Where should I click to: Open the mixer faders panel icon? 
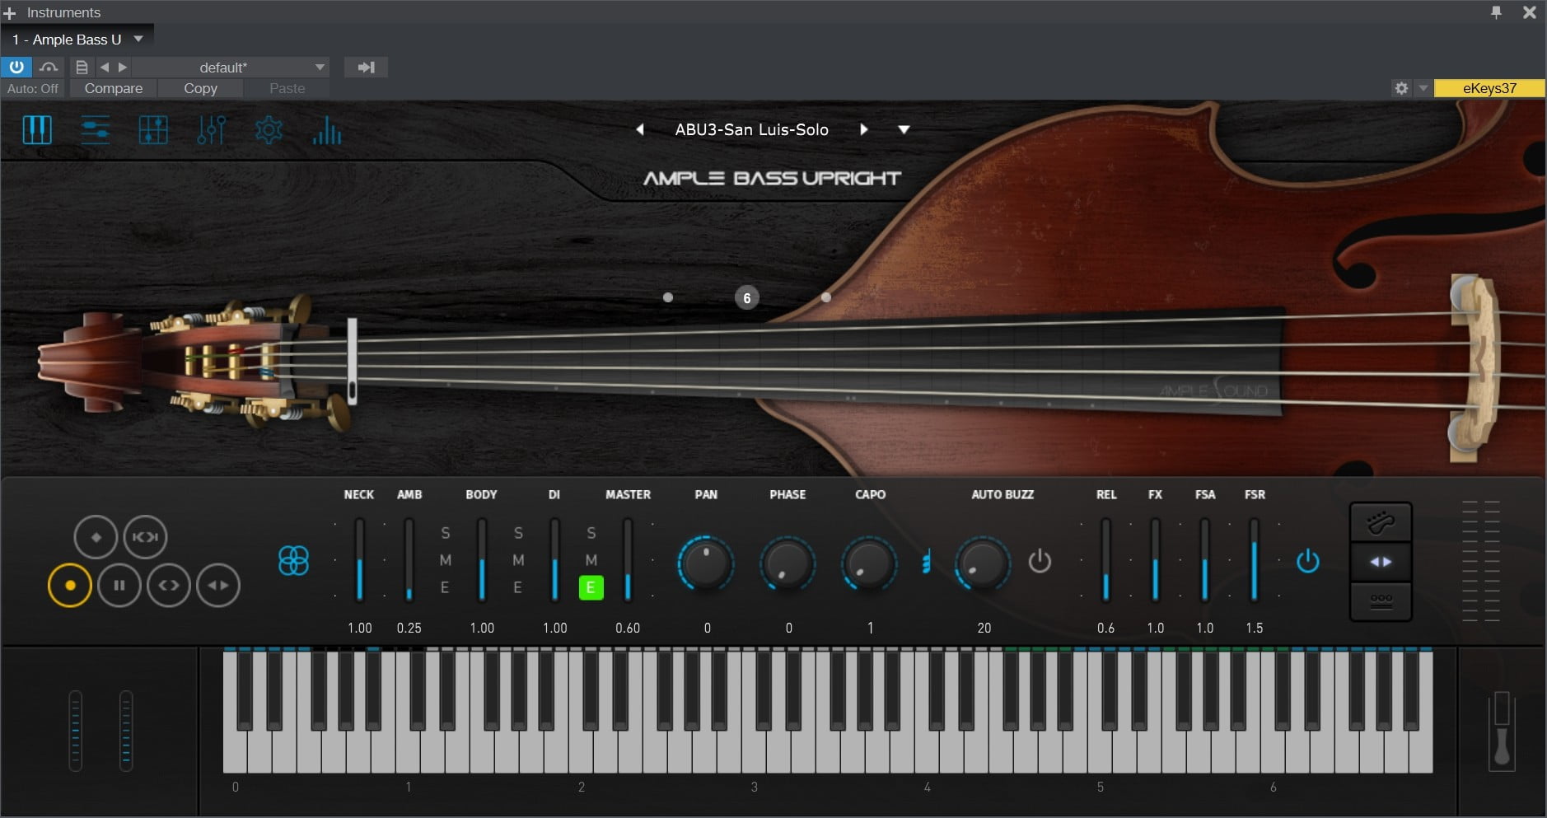tap(212, 130)
